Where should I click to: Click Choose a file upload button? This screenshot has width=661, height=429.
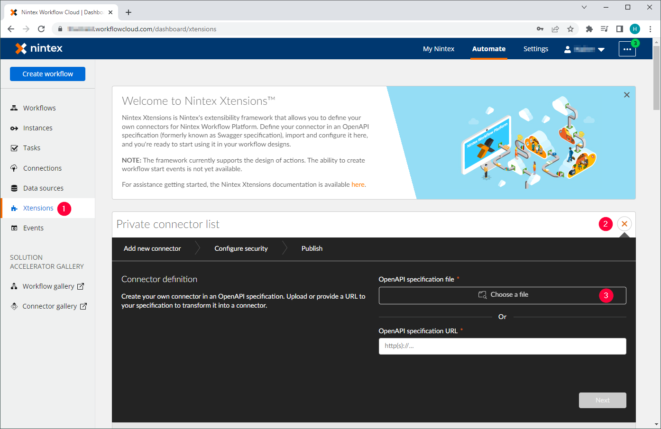(x=503, y=295)
